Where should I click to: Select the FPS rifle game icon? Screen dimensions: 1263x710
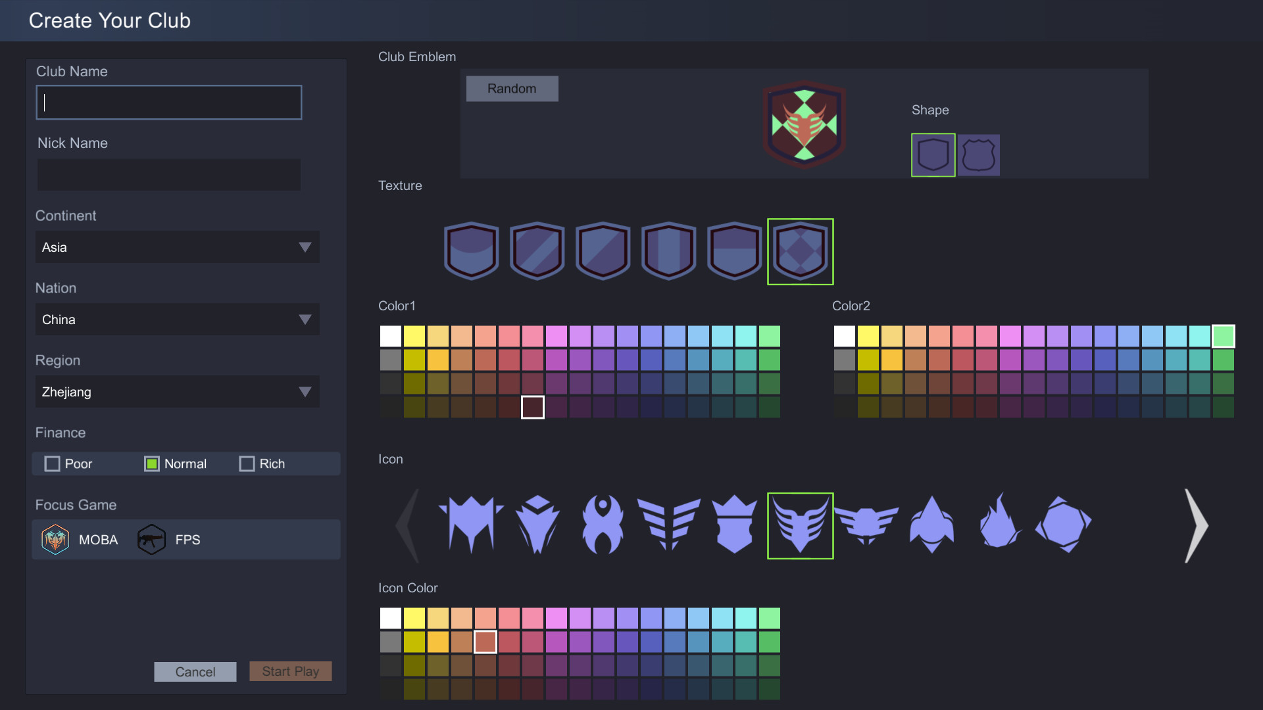(151, 540)
